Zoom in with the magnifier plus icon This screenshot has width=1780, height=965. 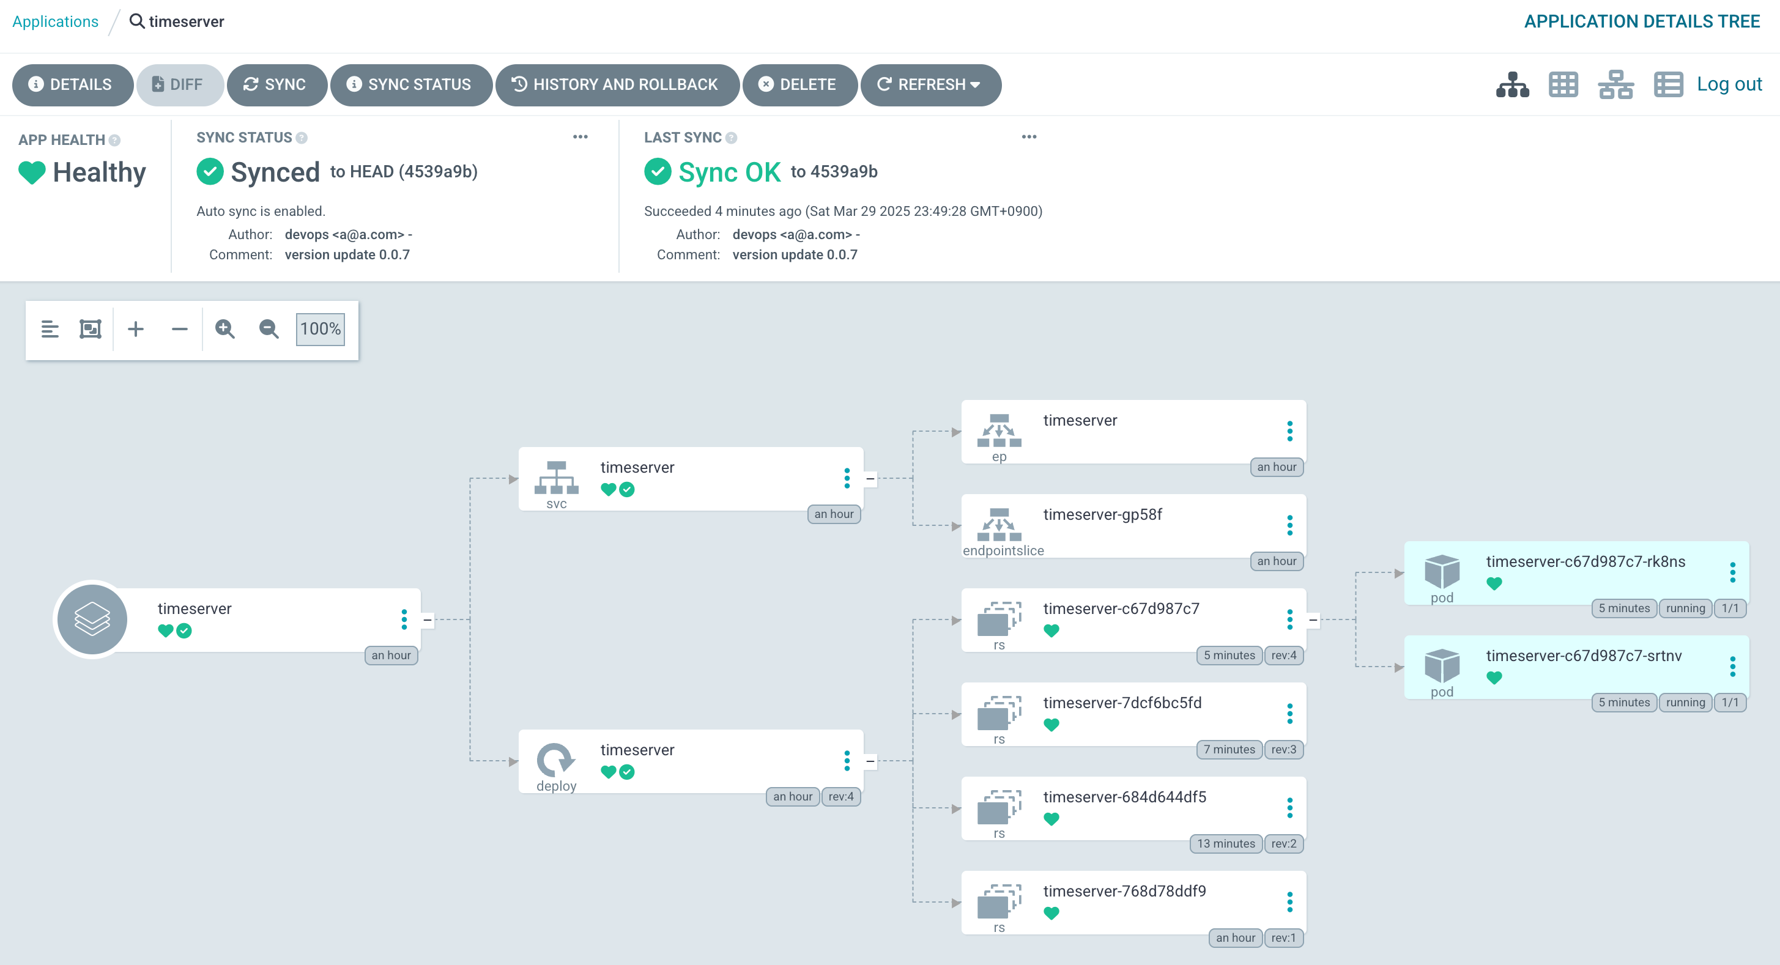pyautogui.click(x=224, y=329)
